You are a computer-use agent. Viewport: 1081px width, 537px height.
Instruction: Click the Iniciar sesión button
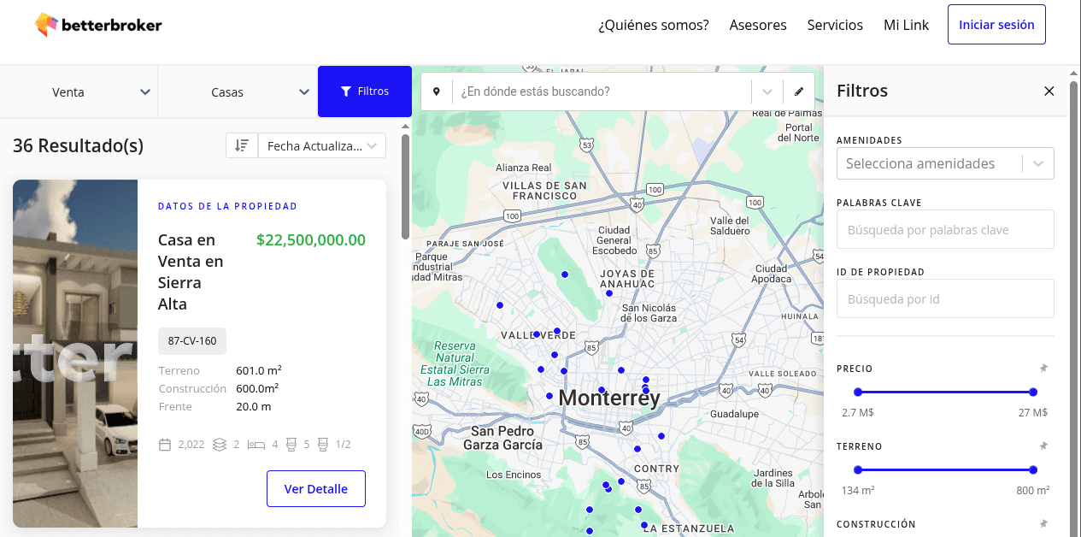[996, 25]
